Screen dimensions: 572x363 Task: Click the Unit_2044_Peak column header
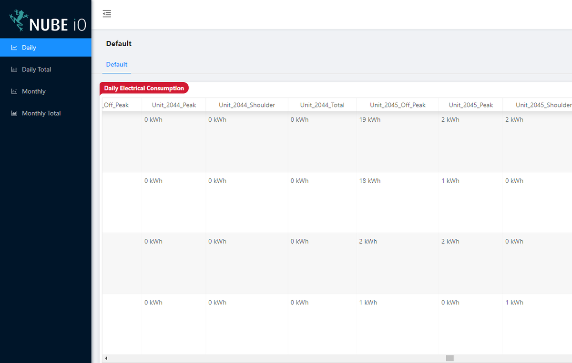coord(174,105)
